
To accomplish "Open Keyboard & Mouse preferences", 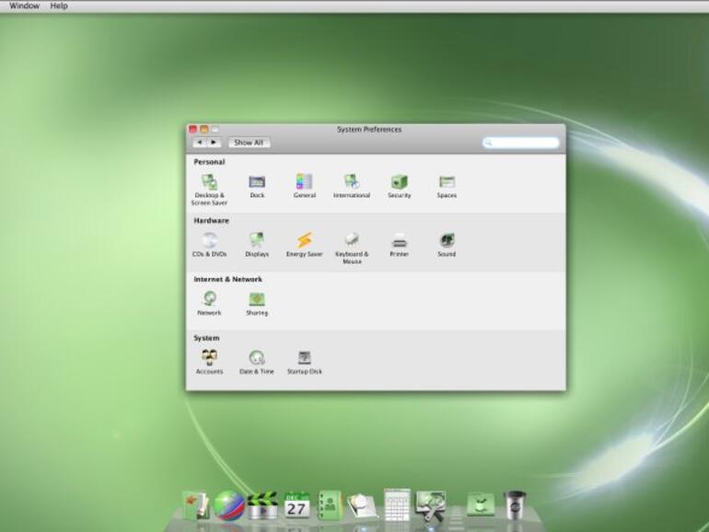I will tap(352, 241).
